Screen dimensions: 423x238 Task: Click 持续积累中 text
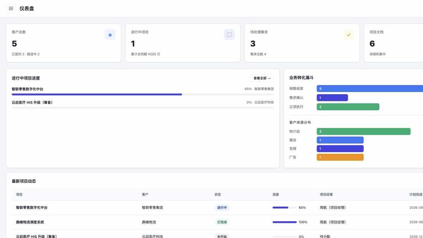point(378,54)
